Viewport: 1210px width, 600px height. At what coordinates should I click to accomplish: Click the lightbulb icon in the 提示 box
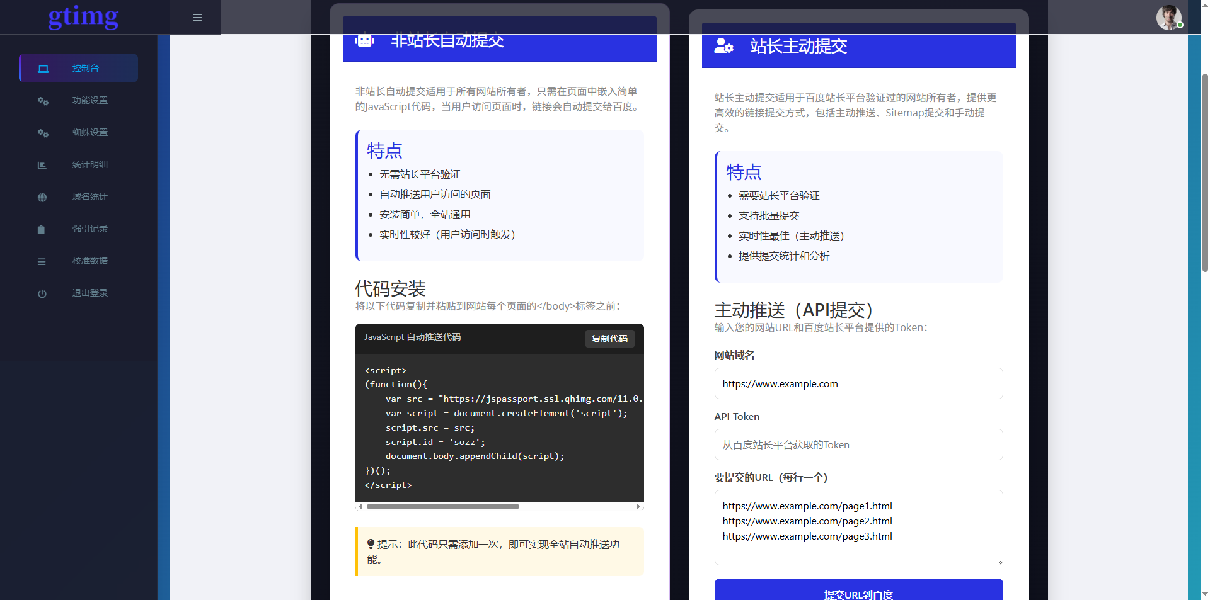coord(371,544)
